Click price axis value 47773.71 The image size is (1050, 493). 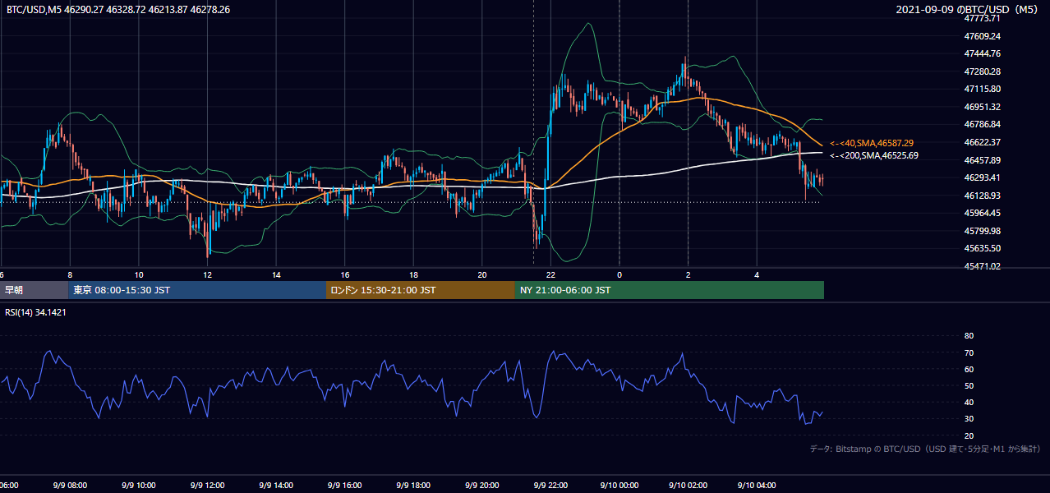pyautogui.click(x=983, y=18)
